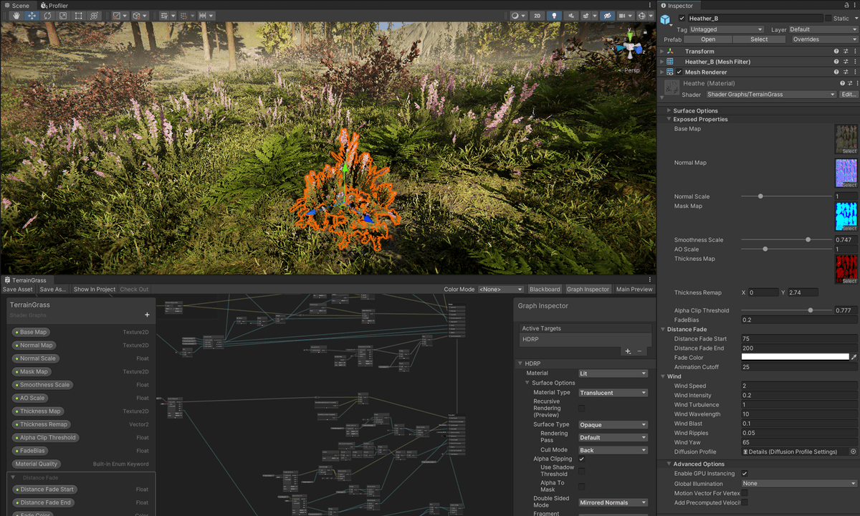Mute Scene view audio
This screenshot has width=860, height=516.
pyautogui.click(x=571, y=16)
